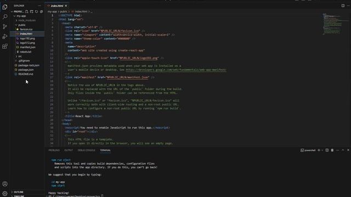The image size is (351, 197).
Task: Open logo192.png file
Action: 27,38
